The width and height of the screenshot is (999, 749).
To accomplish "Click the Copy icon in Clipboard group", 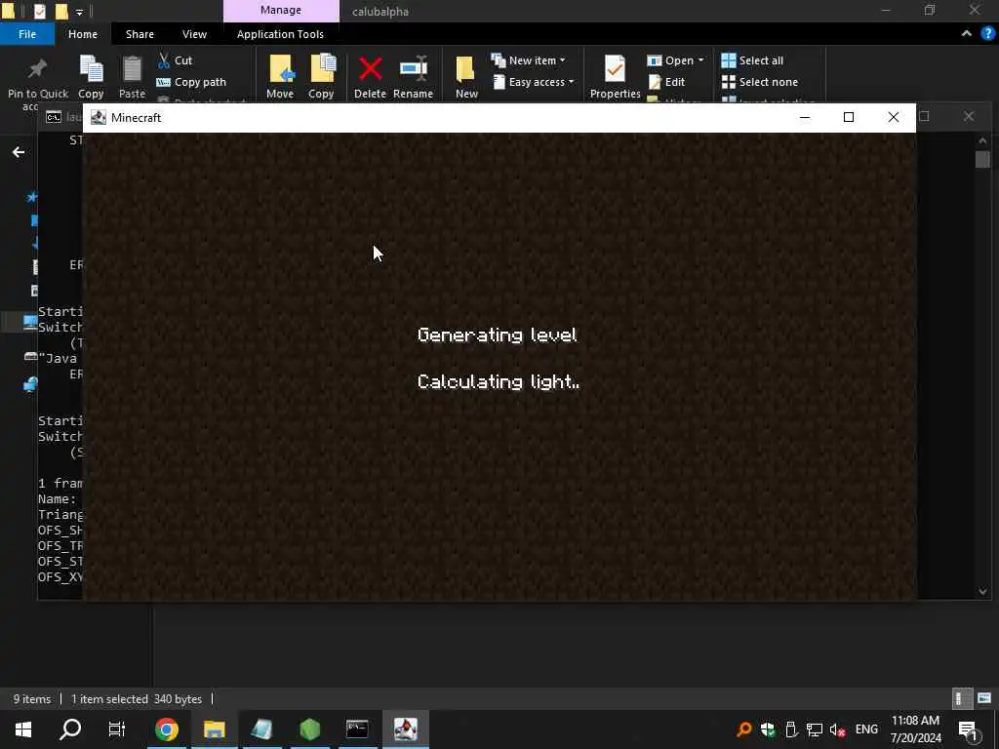I will (91, 69).
